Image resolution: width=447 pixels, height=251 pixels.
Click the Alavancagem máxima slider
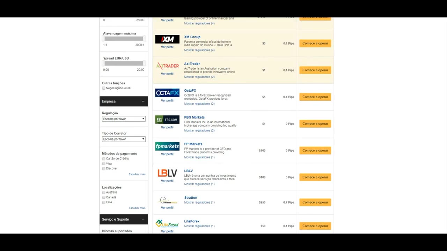pos(124,39)
